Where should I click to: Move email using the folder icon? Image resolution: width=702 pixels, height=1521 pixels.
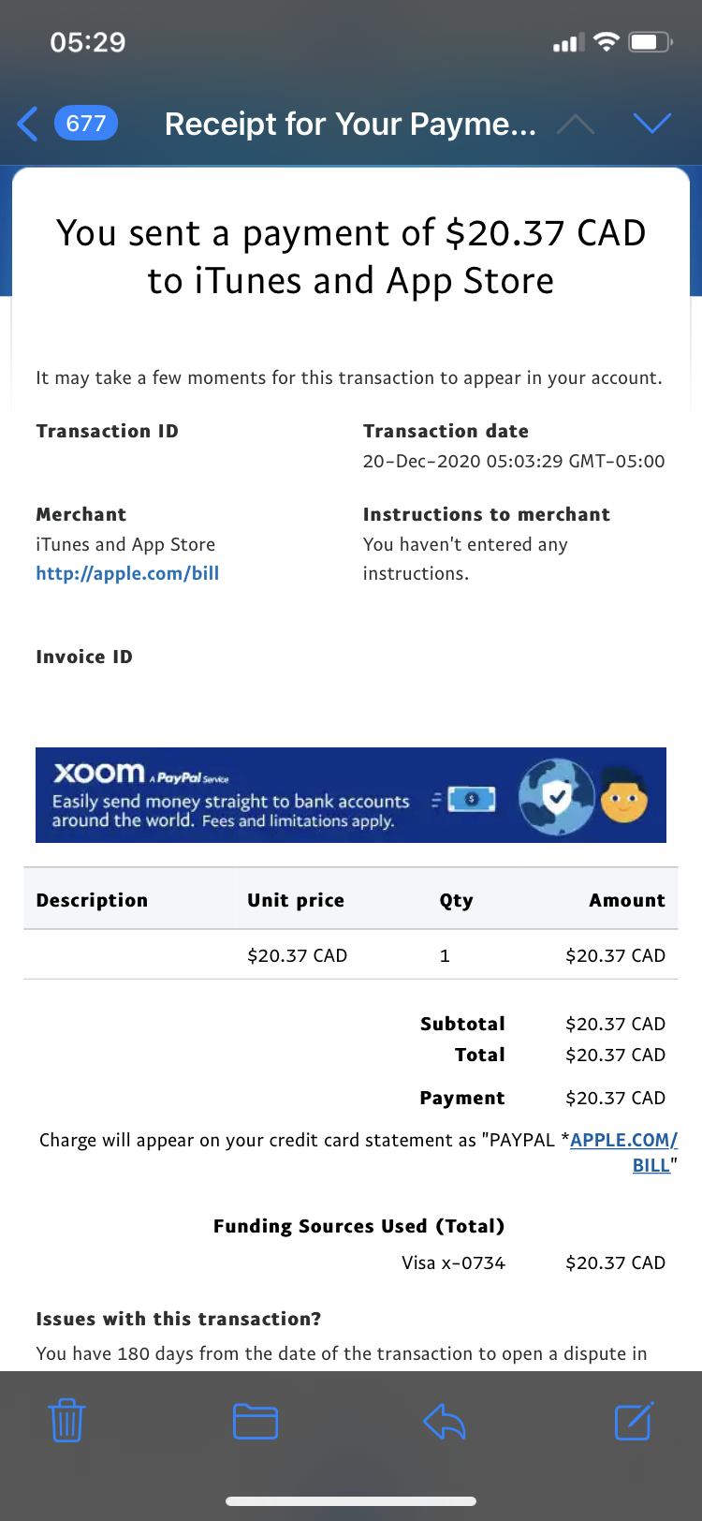[x=256, y=1421]
